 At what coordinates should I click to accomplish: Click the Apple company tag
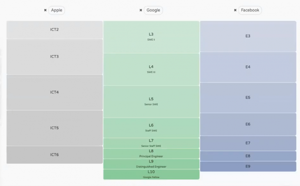tap(57, 11)
